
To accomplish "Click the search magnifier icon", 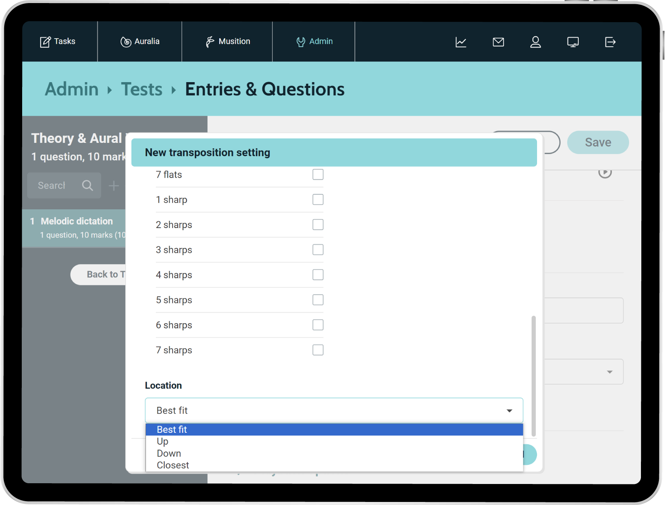I will (x=87, y=186).
